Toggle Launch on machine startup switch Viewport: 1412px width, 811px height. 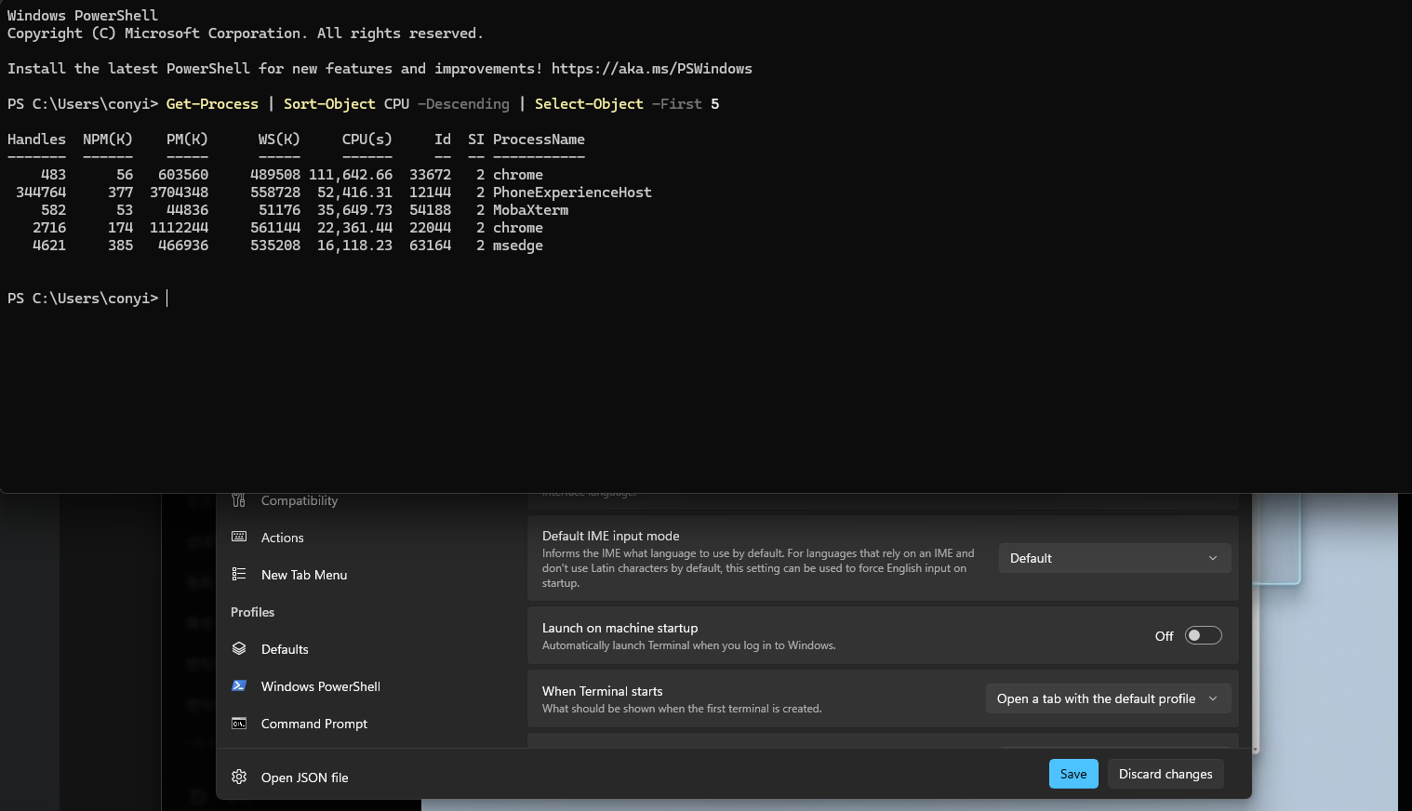coord(1204,635)
